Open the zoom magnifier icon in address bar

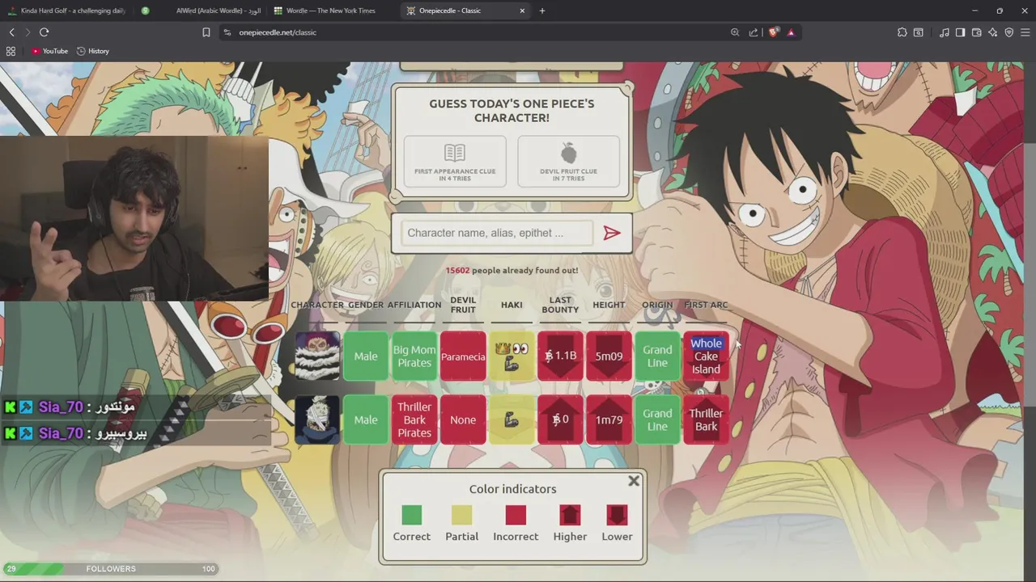click(735, 32)
